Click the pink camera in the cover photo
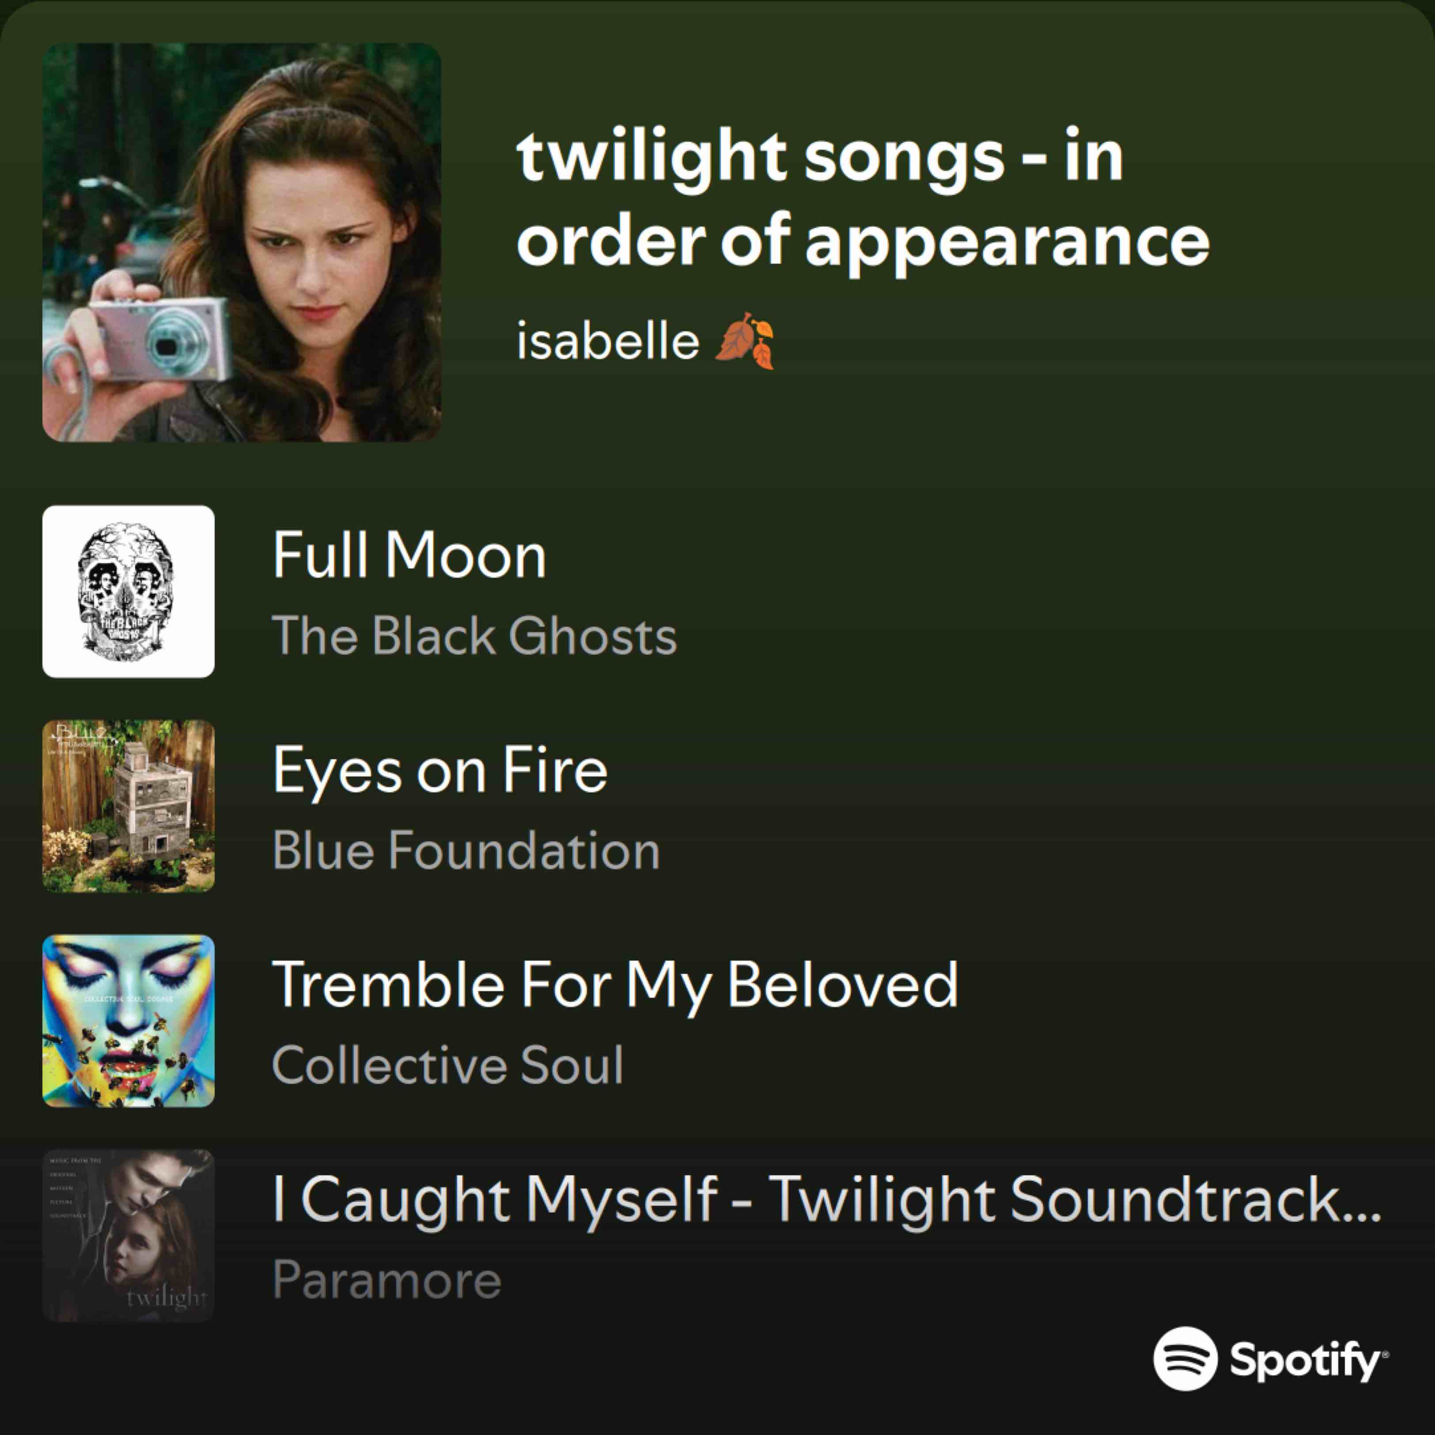This screenshot has height=1435, width=1435. 160,338
